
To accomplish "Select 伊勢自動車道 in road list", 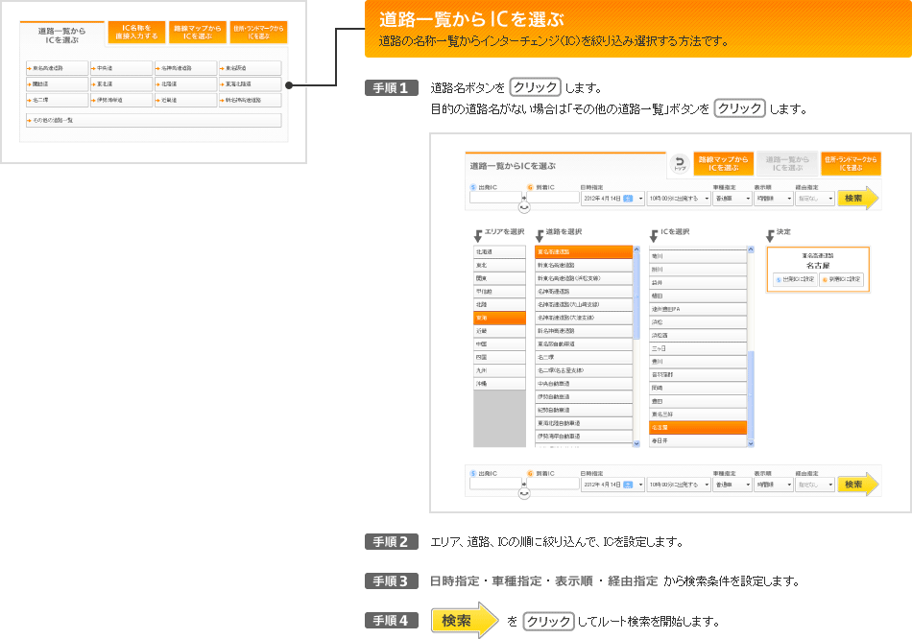I will (x=584, y=396).
